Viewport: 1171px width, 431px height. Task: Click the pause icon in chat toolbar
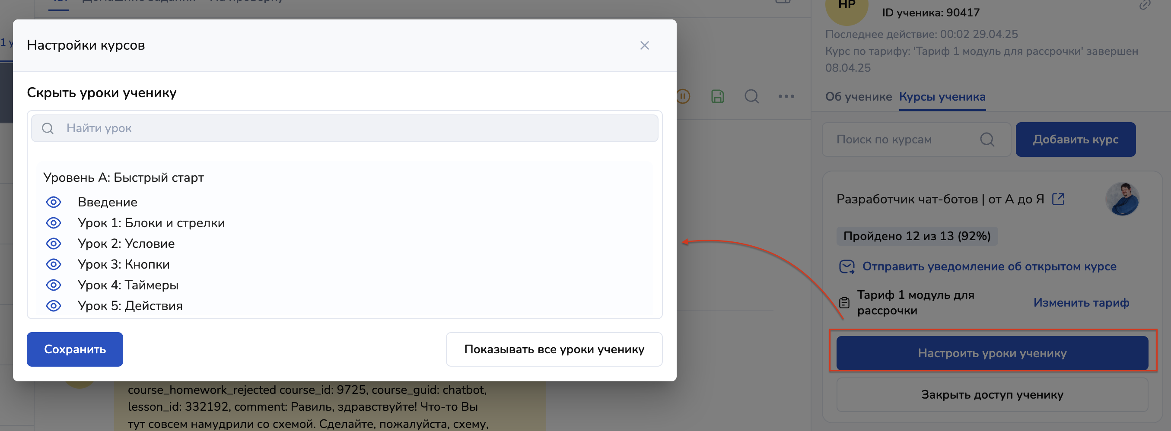[x=683, y=96]
